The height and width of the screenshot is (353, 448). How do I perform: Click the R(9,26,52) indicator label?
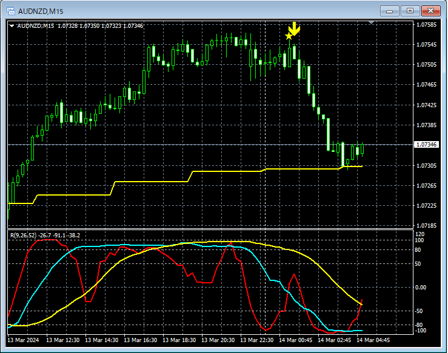pos(24,235)
